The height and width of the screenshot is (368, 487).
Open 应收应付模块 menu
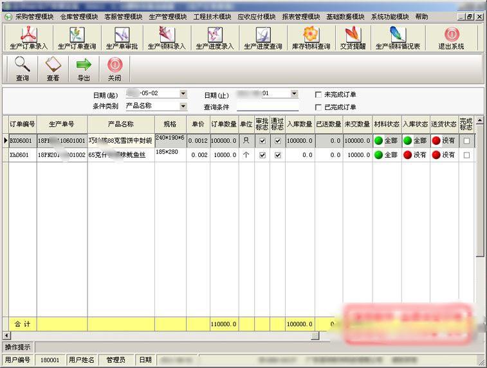[257, 17]
